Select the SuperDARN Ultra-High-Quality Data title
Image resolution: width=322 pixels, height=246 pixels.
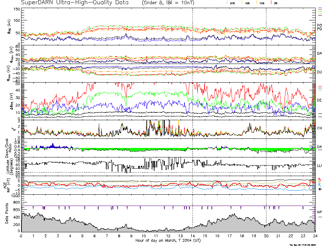[x=75, y=3]
